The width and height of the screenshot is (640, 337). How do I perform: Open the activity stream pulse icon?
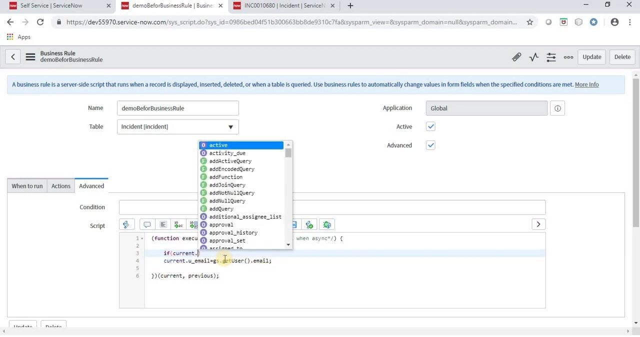point(534,57)
